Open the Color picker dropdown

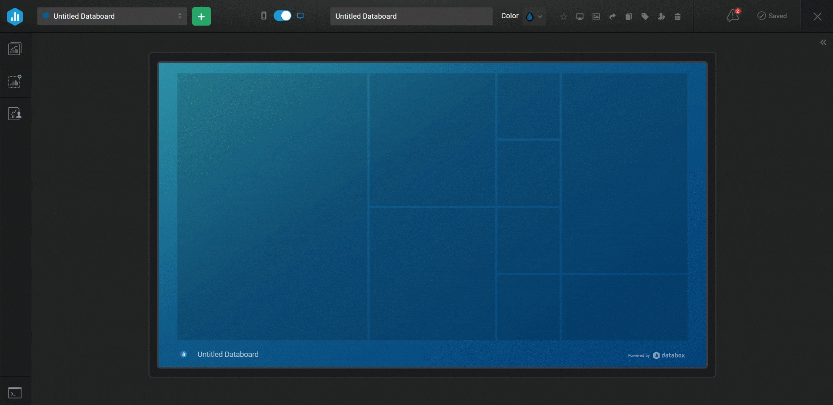[530, 16]
